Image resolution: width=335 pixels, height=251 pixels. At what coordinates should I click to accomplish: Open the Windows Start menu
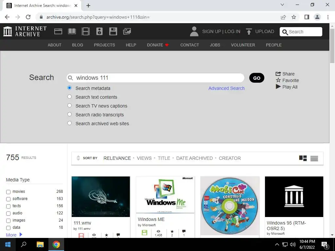point(8,244)
